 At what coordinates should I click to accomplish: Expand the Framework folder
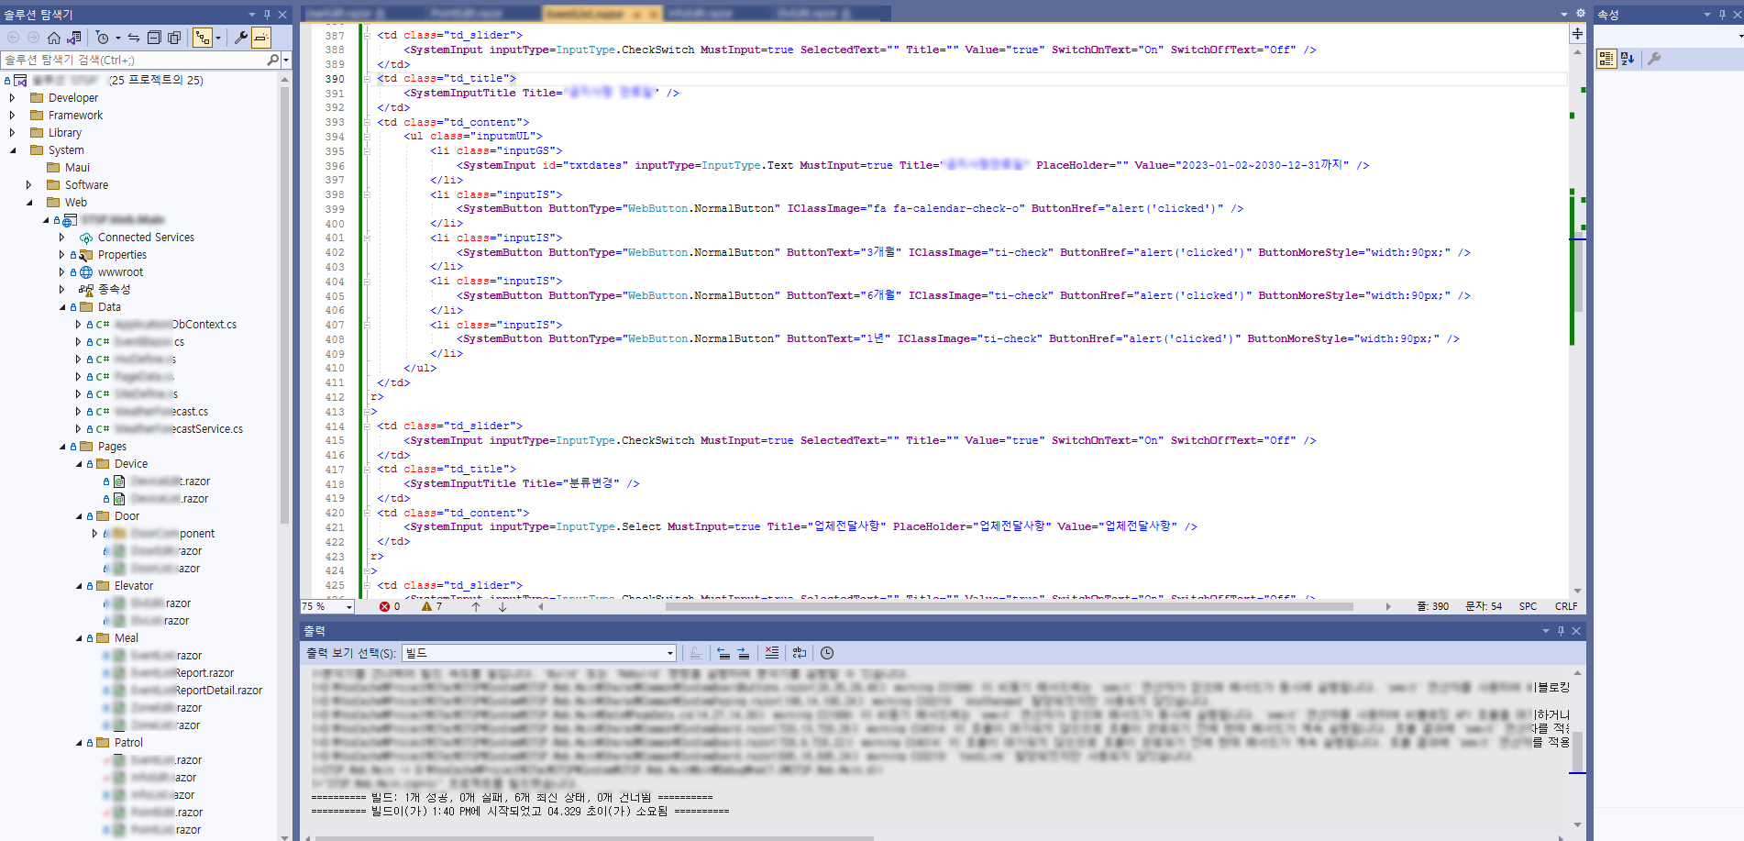click(12, 115)
